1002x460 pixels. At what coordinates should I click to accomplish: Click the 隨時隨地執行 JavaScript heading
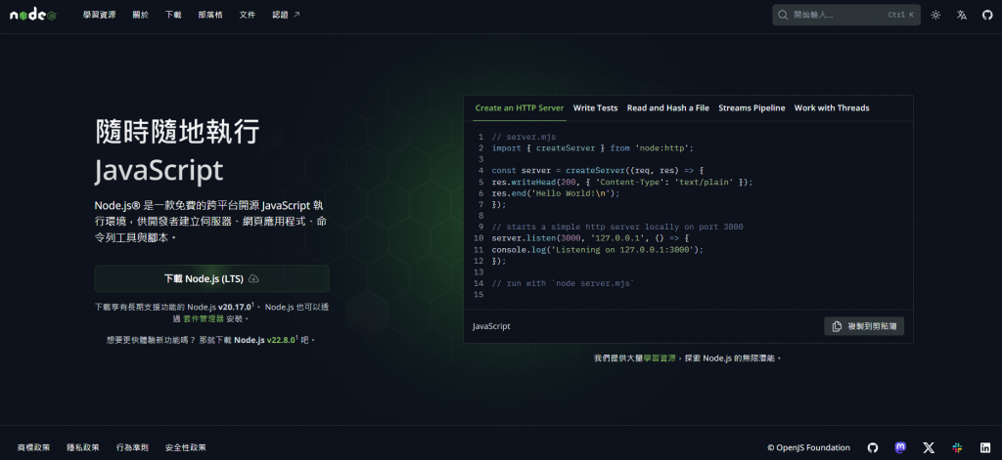(x=178, y=150)
